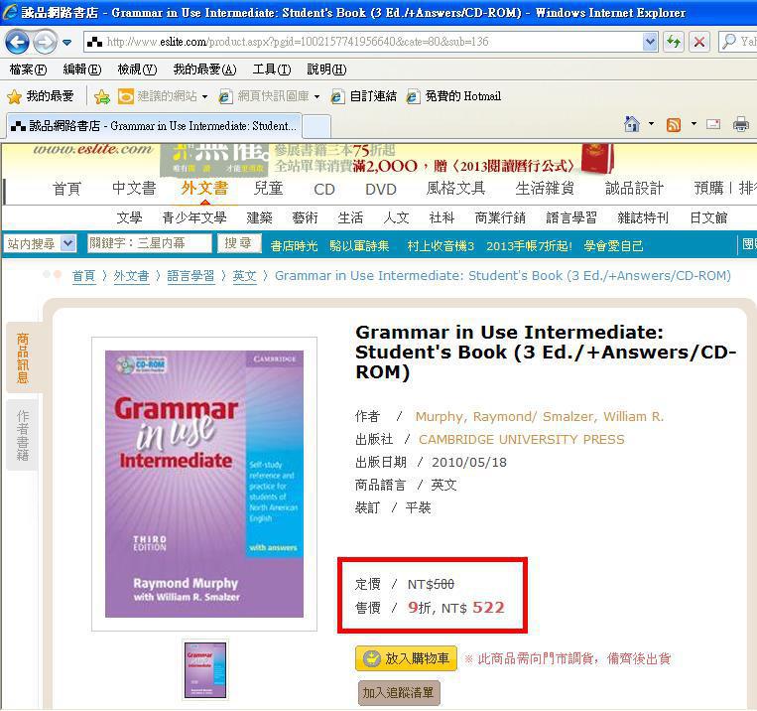757x711 pixels.
Task: Click the Internet Explorer title bar icon
Action: pos(10,12)
